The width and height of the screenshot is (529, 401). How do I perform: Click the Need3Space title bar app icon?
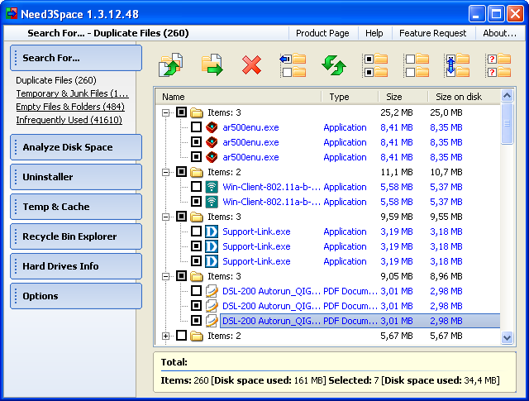(12, 14)
